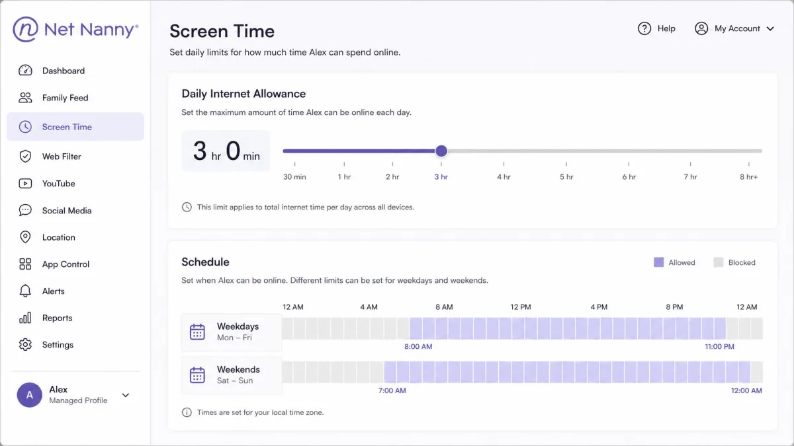Expand the My Account dropdown chevron
This screenshot has height=446, width=794.
(770, 29)
